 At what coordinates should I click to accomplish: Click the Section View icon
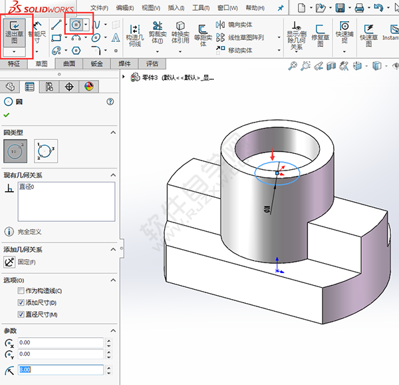pyautogui.click(x=331, y=66)
